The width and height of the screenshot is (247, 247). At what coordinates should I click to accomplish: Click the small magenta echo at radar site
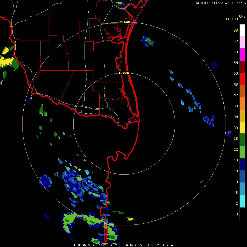pyautogui.click(x=130, y=122)
